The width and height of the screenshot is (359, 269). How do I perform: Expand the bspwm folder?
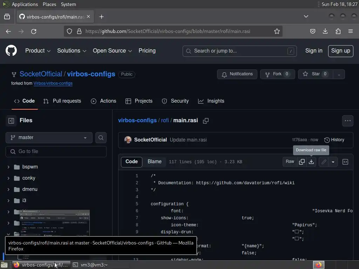[8, 167]
